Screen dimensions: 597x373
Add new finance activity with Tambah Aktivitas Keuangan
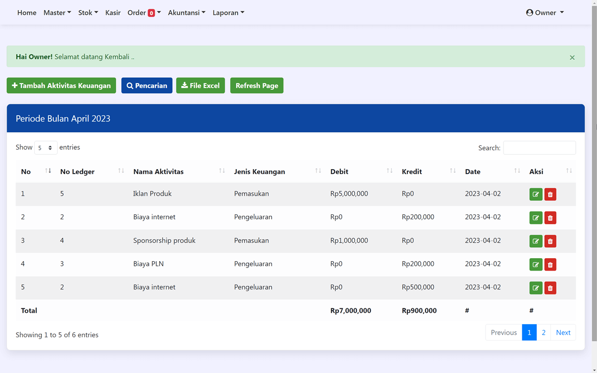[61, 85]
